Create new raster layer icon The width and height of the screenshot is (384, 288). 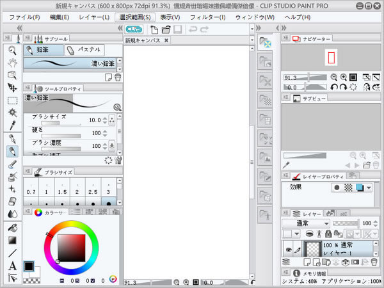[x=307, y=262]
